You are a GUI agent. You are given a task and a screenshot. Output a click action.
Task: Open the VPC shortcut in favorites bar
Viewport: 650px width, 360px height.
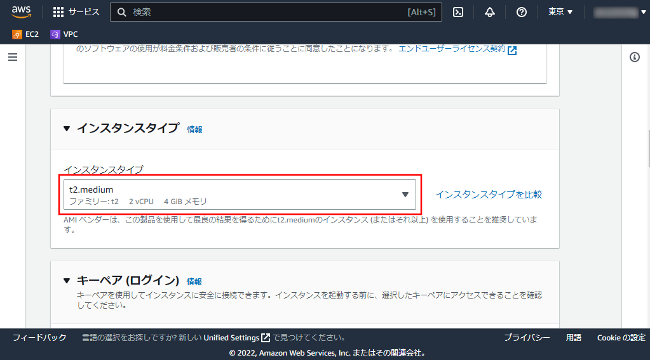click(x=64, y=34)
